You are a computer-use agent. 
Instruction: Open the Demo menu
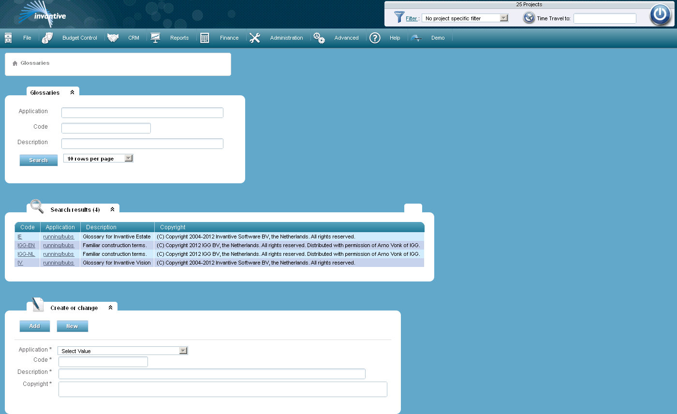coord(438,38)
